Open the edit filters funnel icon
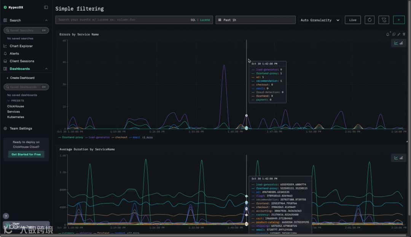The width and height of the screenshot is (411, 237). (x=384, y=20)
